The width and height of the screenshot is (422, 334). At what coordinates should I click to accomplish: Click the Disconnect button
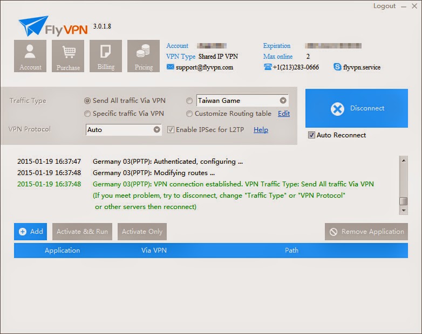tap(356, 108)
